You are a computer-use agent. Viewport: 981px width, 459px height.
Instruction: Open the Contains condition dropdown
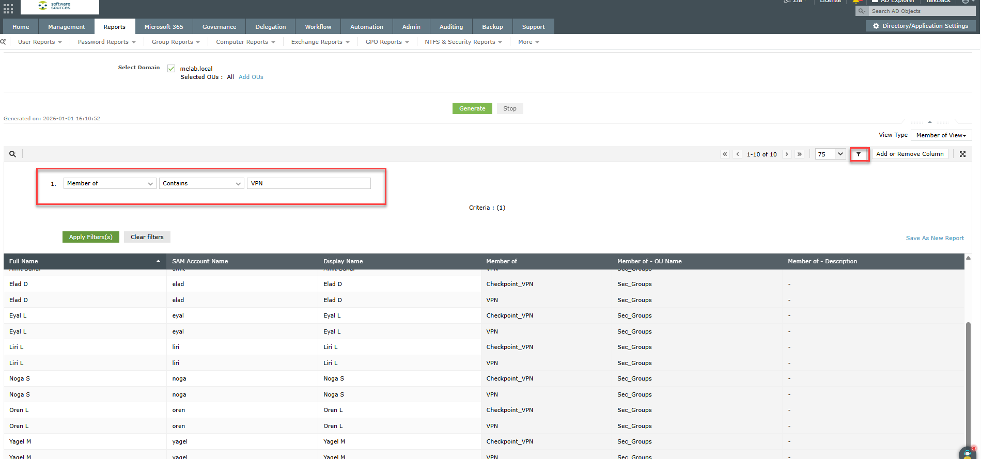[201, 183]
